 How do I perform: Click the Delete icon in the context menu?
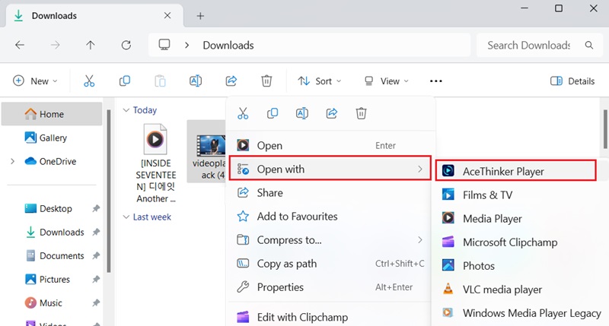point(361,113)
